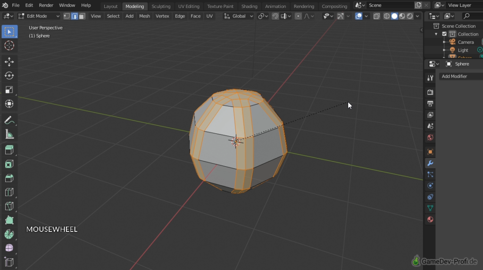Switch to the Sculpting workspace tab

(161, 6)
